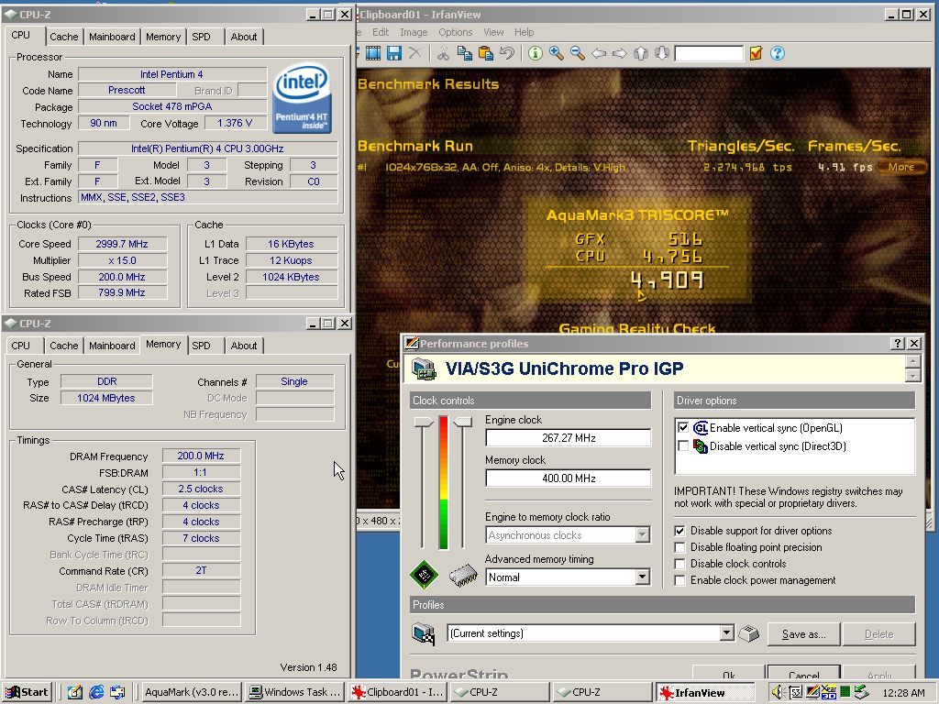Screen dimensions: 939x704
Task: Click the volume speaker tray icon
Action: pyautogui.click(x=778, y=692)
